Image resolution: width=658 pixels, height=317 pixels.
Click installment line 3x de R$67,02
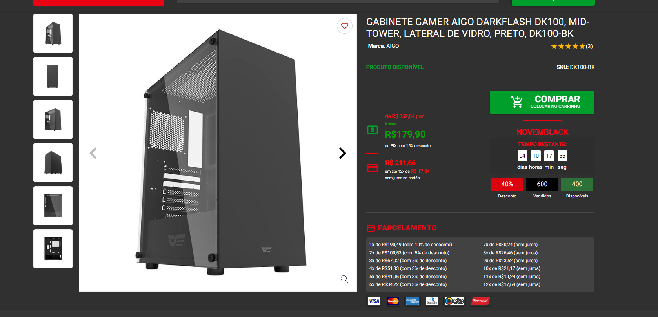click(x=408, y=261)
